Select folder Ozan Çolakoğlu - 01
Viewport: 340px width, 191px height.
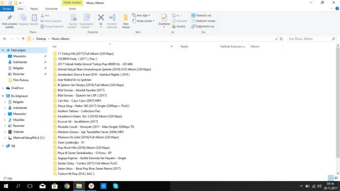(70, 142)
